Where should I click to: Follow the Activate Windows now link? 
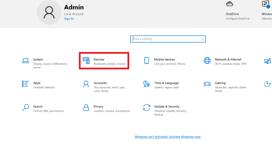pyautogui.click(x=168, y=137)
